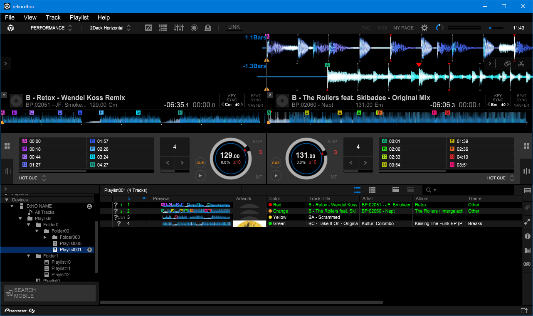Screen dimensions: 533x316
Task: Click plus icon beside Playlist001
Action: click(89, 250)
